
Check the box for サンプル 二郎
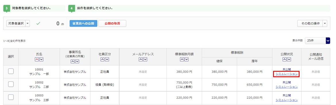click(x=11, y=84)
